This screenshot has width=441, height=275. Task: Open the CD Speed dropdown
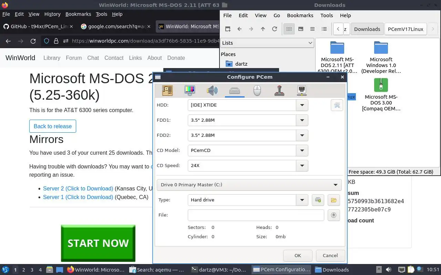coord(302,166)
